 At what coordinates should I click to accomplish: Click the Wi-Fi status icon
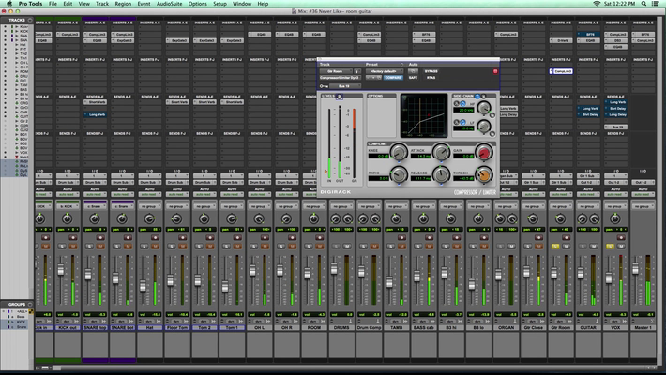point(597,4)
